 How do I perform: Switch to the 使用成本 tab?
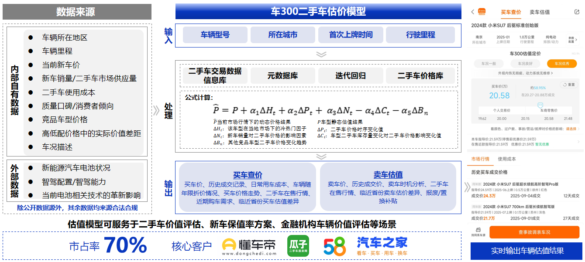tap(506, 159)
